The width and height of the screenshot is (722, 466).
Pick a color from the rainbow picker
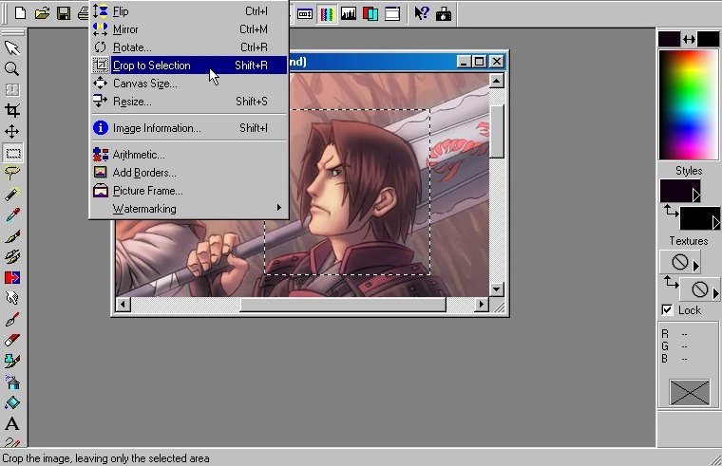[x=689, y=104]
